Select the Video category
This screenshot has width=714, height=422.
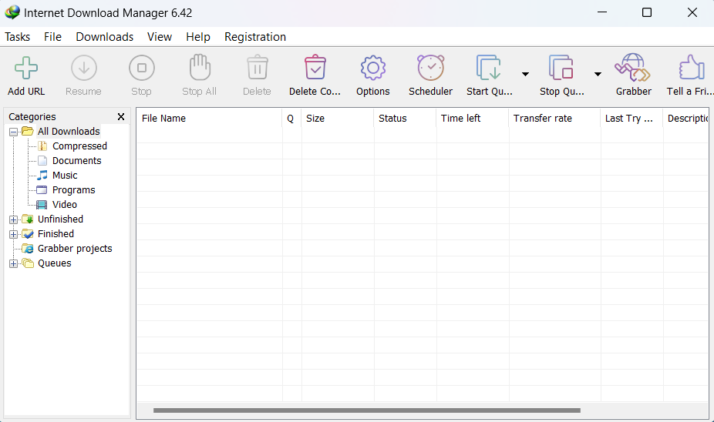tap(65, 204)
